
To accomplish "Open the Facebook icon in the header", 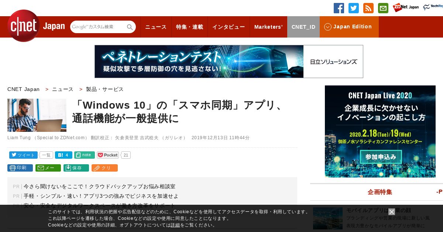I will point(339,8).
